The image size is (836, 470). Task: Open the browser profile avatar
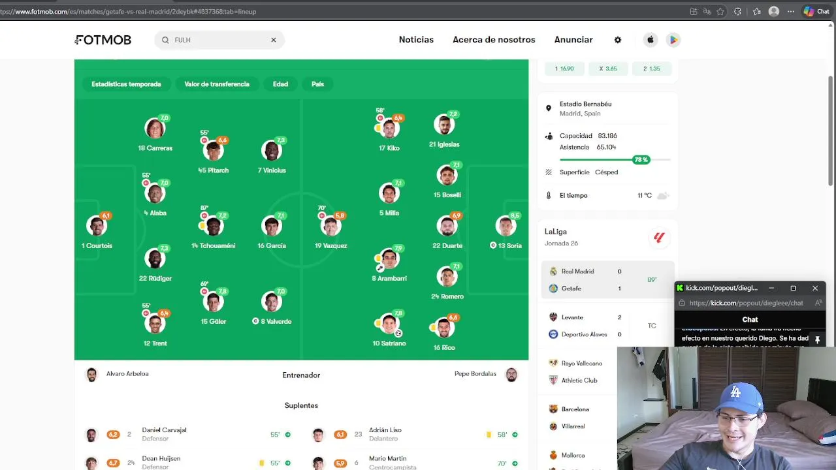click(774, 11)
